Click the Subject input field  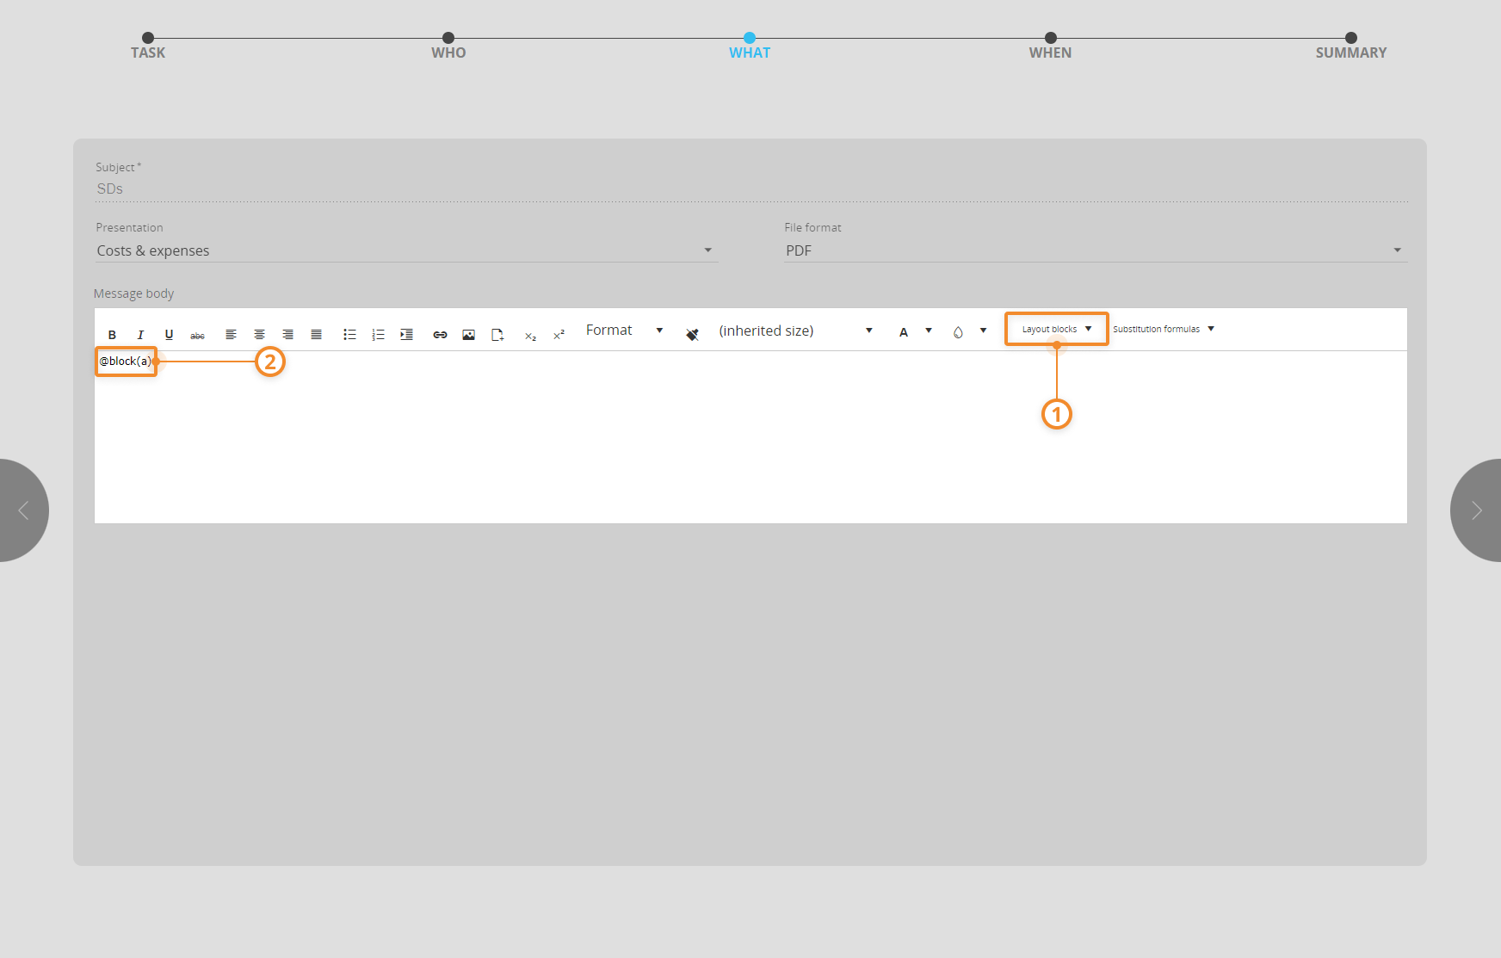[751, 189]
